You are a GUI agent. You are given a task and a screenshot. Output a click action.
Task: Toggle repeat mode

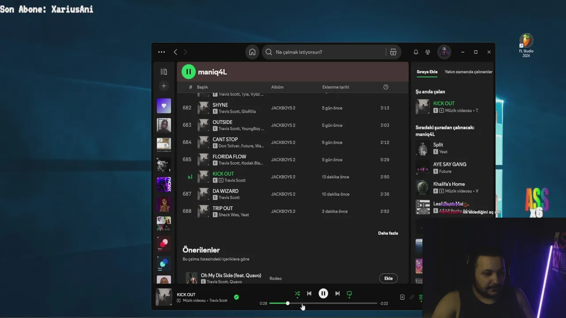coord(349,293)
